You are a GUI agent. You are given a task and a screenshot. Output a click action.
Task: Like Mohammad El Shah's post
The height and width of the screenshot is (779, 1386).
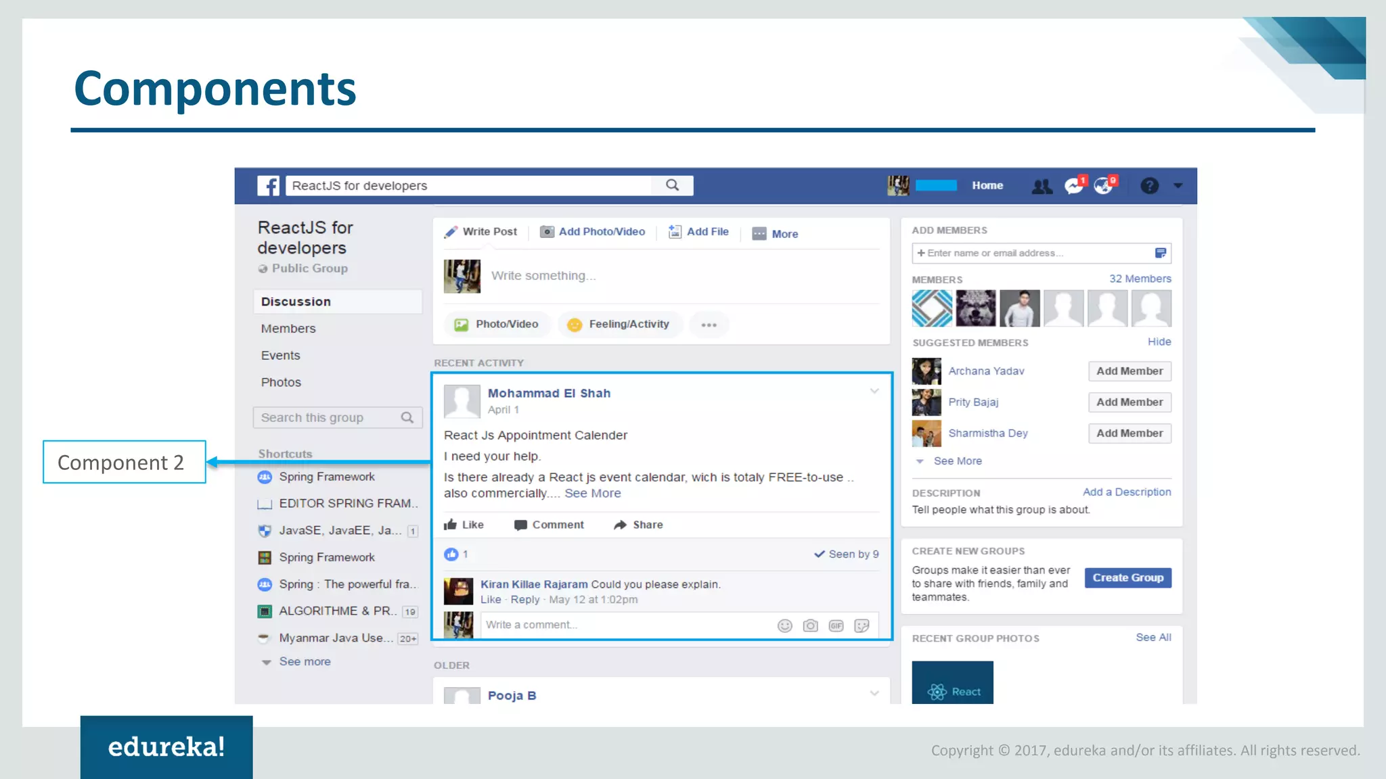pos(464,525)
